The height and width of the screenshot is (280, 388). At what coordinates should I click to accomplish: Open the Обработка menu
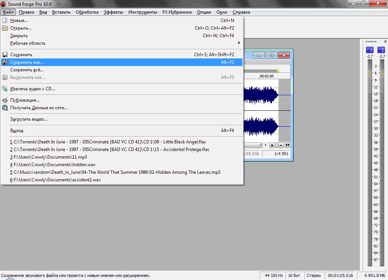[87, 12]
